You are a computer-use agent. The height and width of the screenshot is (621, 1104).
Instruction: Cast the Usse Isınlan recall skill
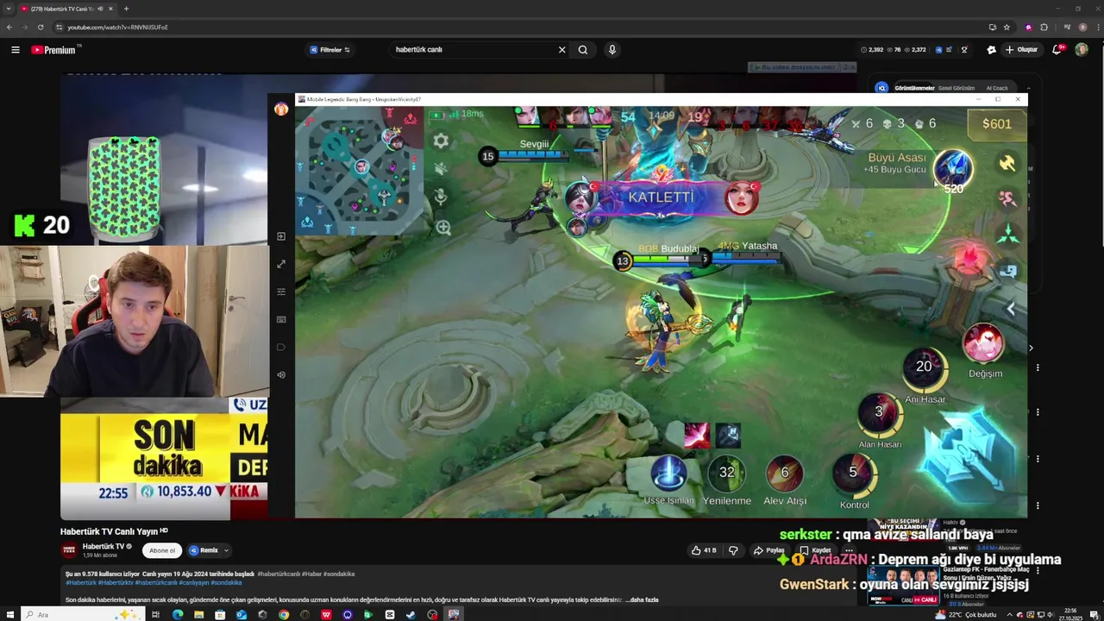click(x=668, y=473)
